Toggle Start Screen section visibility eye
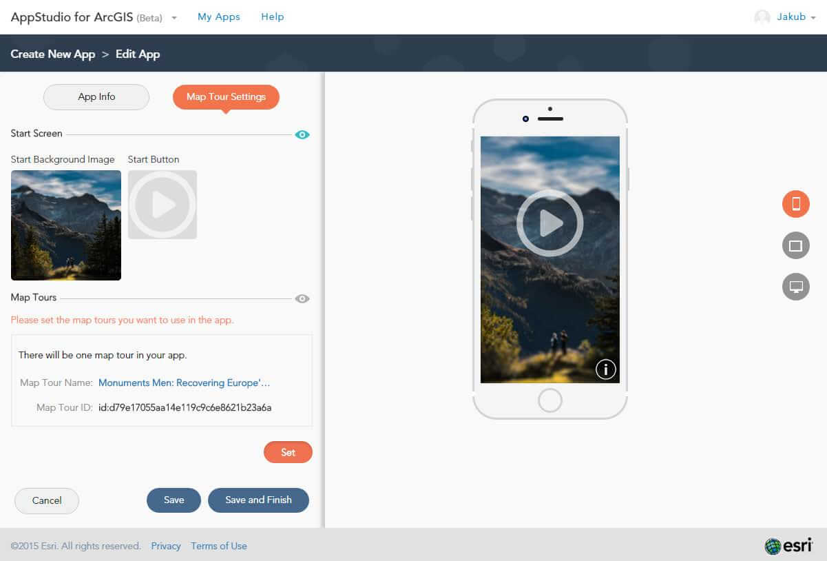Viewport: 827px width, 561px height. (302, 134)
